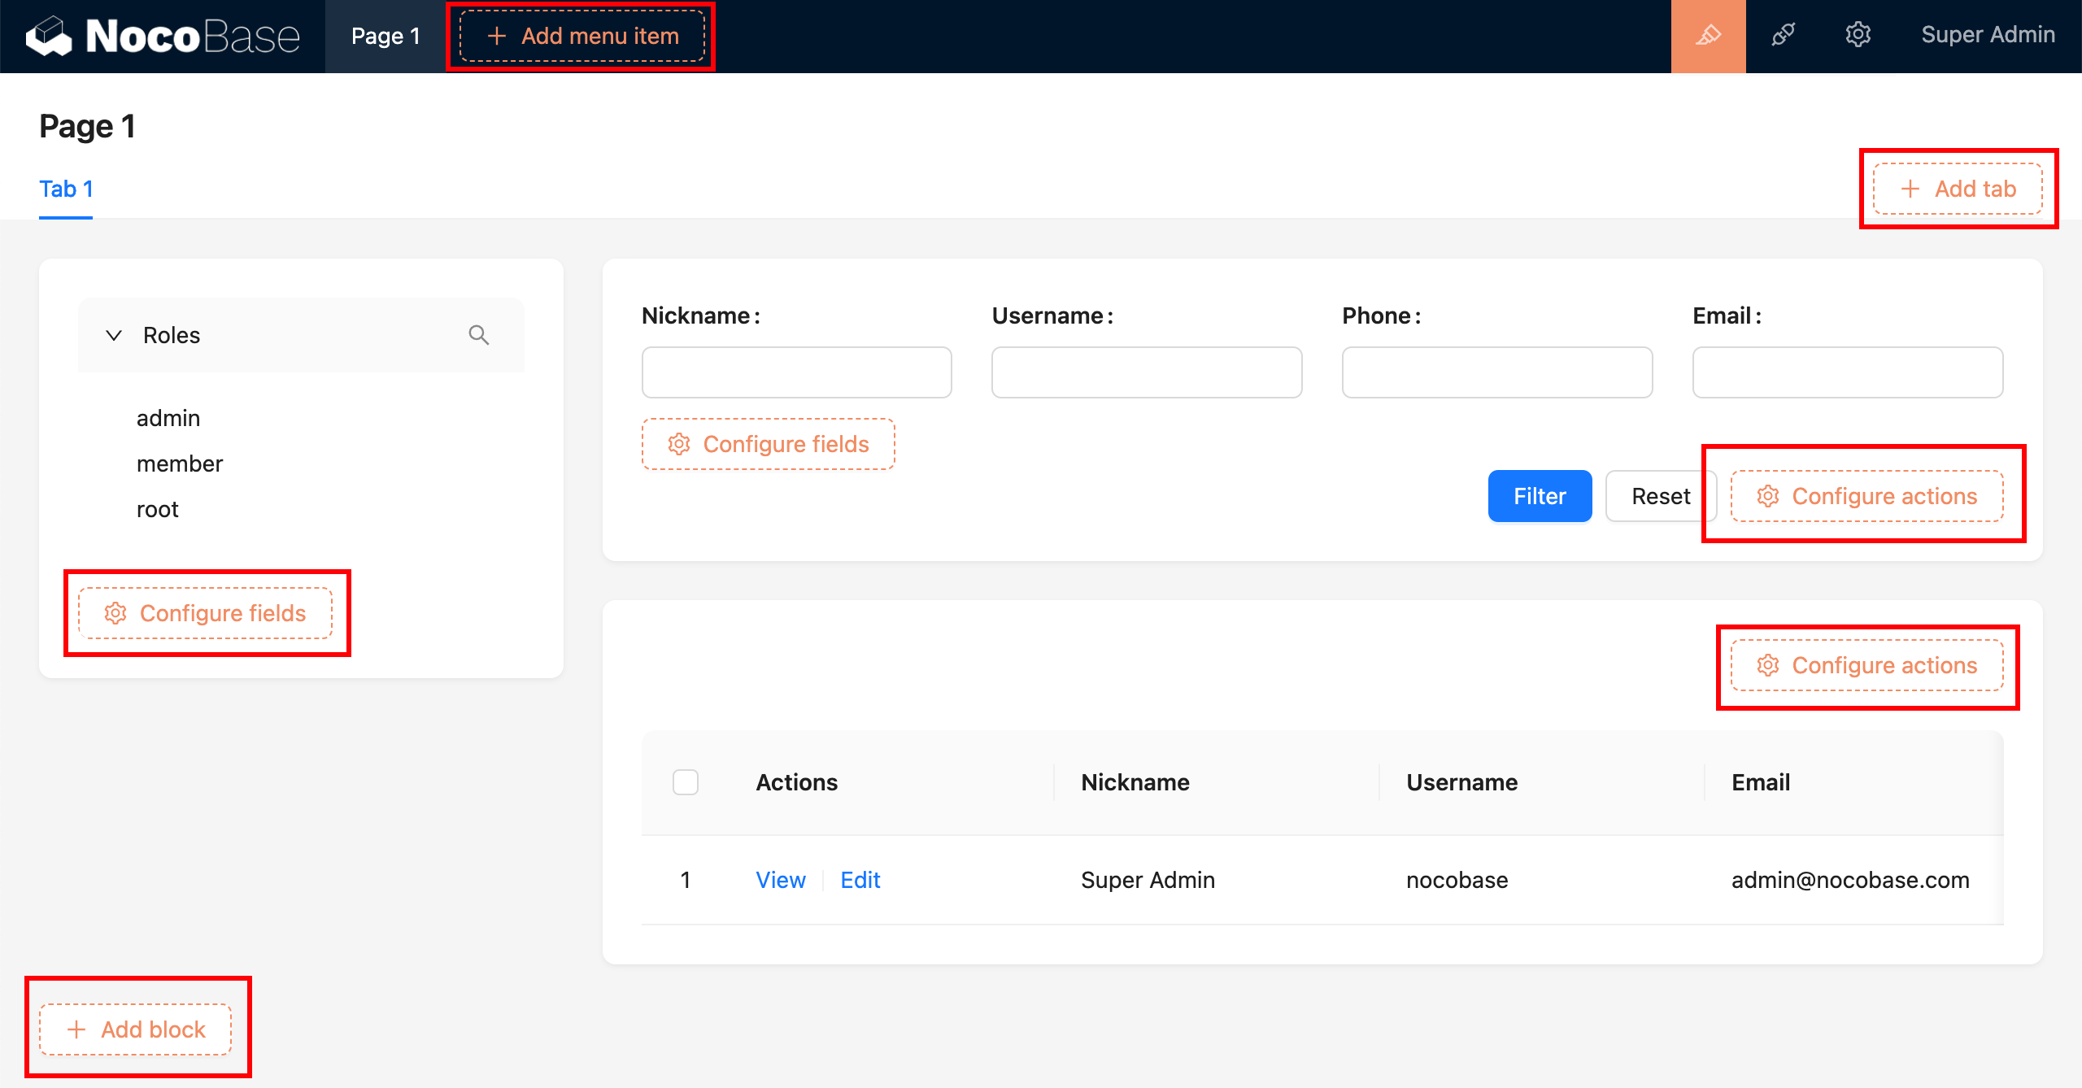Click Add menu item in top bar
Viewport: 2082px width, 1088px height.
[x=582, y=36]
